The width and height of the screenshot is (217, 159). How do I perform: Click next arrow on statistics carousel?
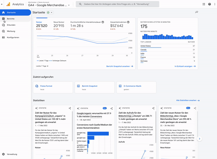(199, 138)
